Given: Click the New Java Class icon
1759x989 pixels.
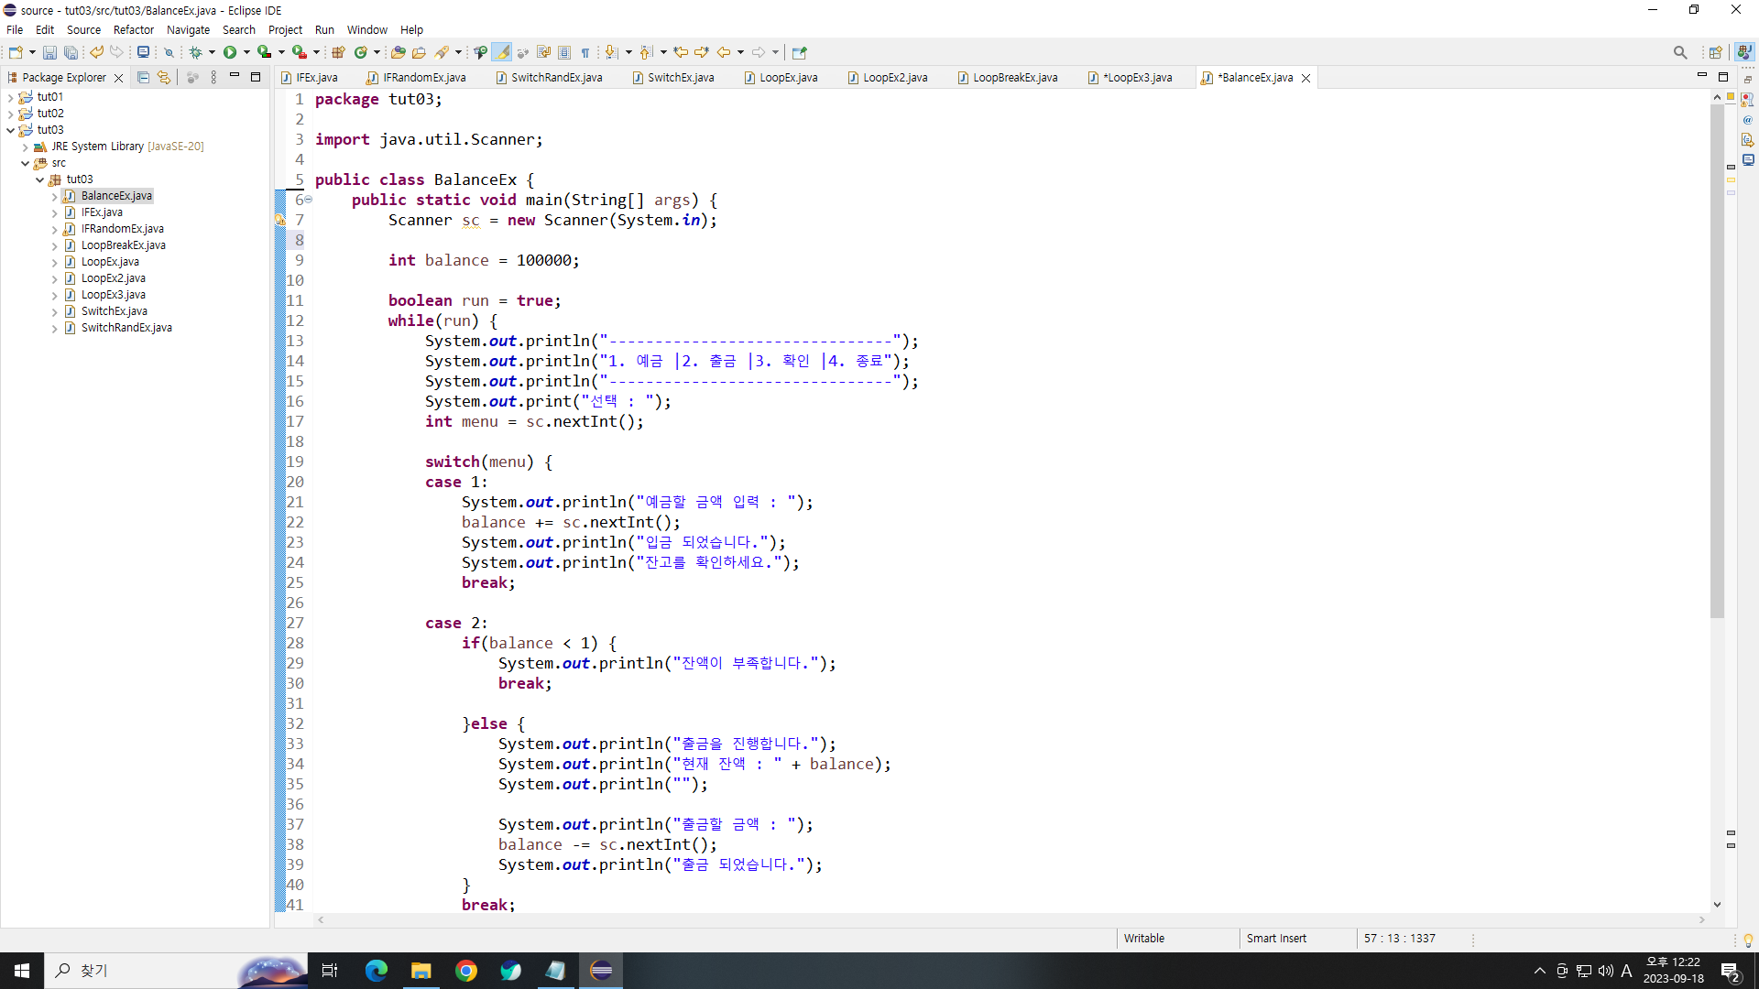Looking at the screenshot, I should pos(361,52).
